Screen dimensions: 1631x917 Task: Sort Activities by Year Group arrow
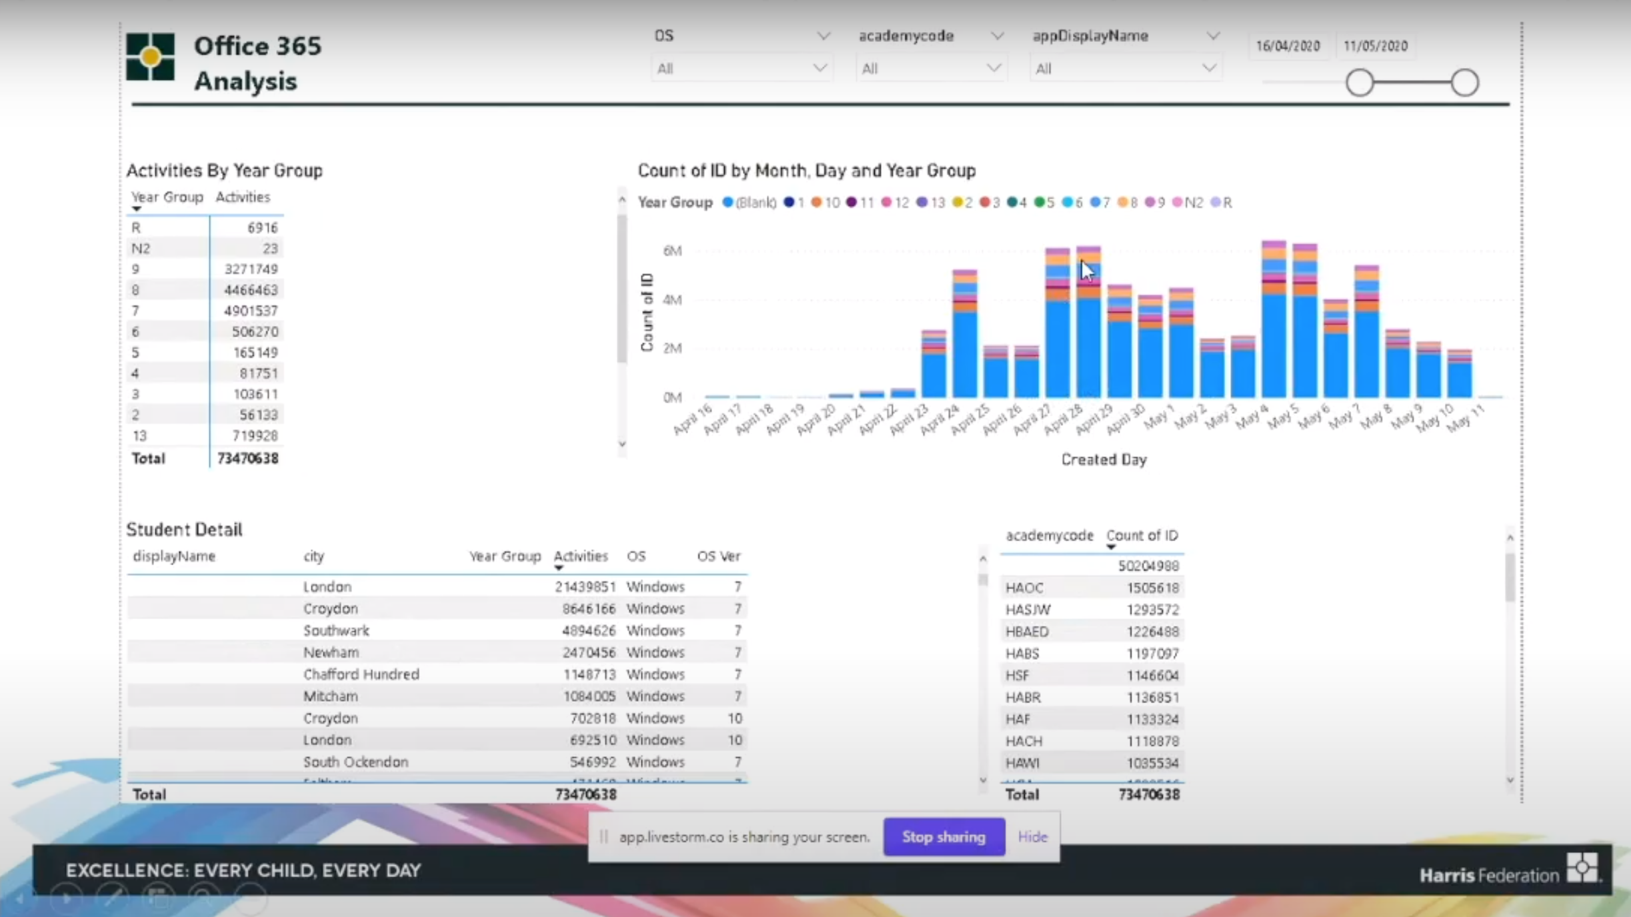click(137, 209)
